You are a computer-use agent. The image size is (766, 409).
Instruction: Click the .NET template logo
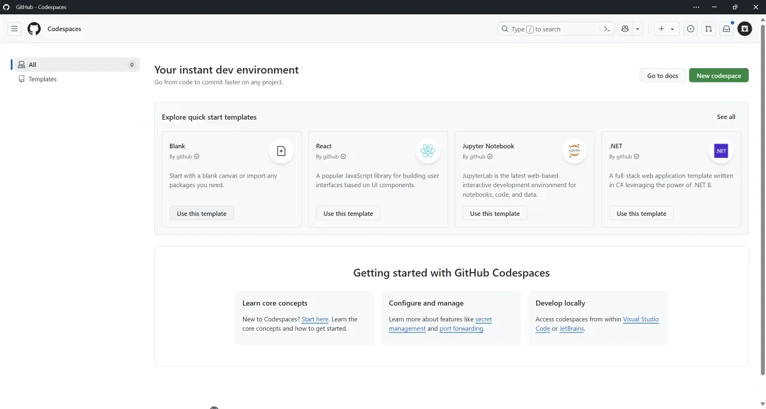click(721, 151)
